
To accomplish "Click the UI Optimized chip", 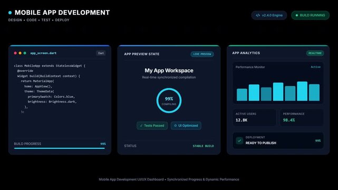I will pos(186,126).
